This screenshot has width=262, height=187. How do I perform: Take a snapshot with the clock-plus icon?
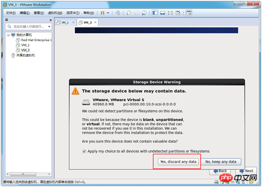coord(129,13)
